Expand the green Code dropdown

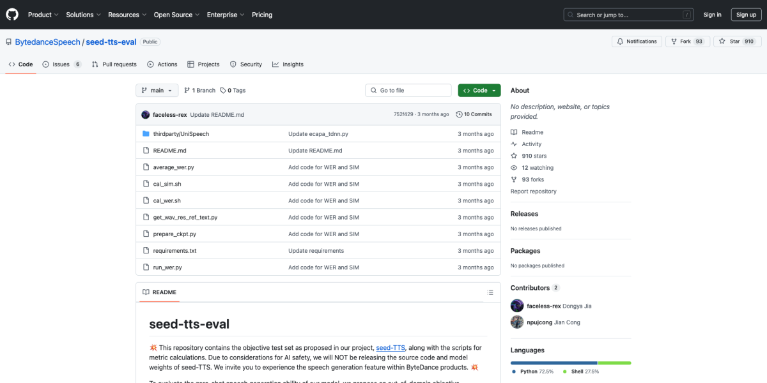coord(479,90)
